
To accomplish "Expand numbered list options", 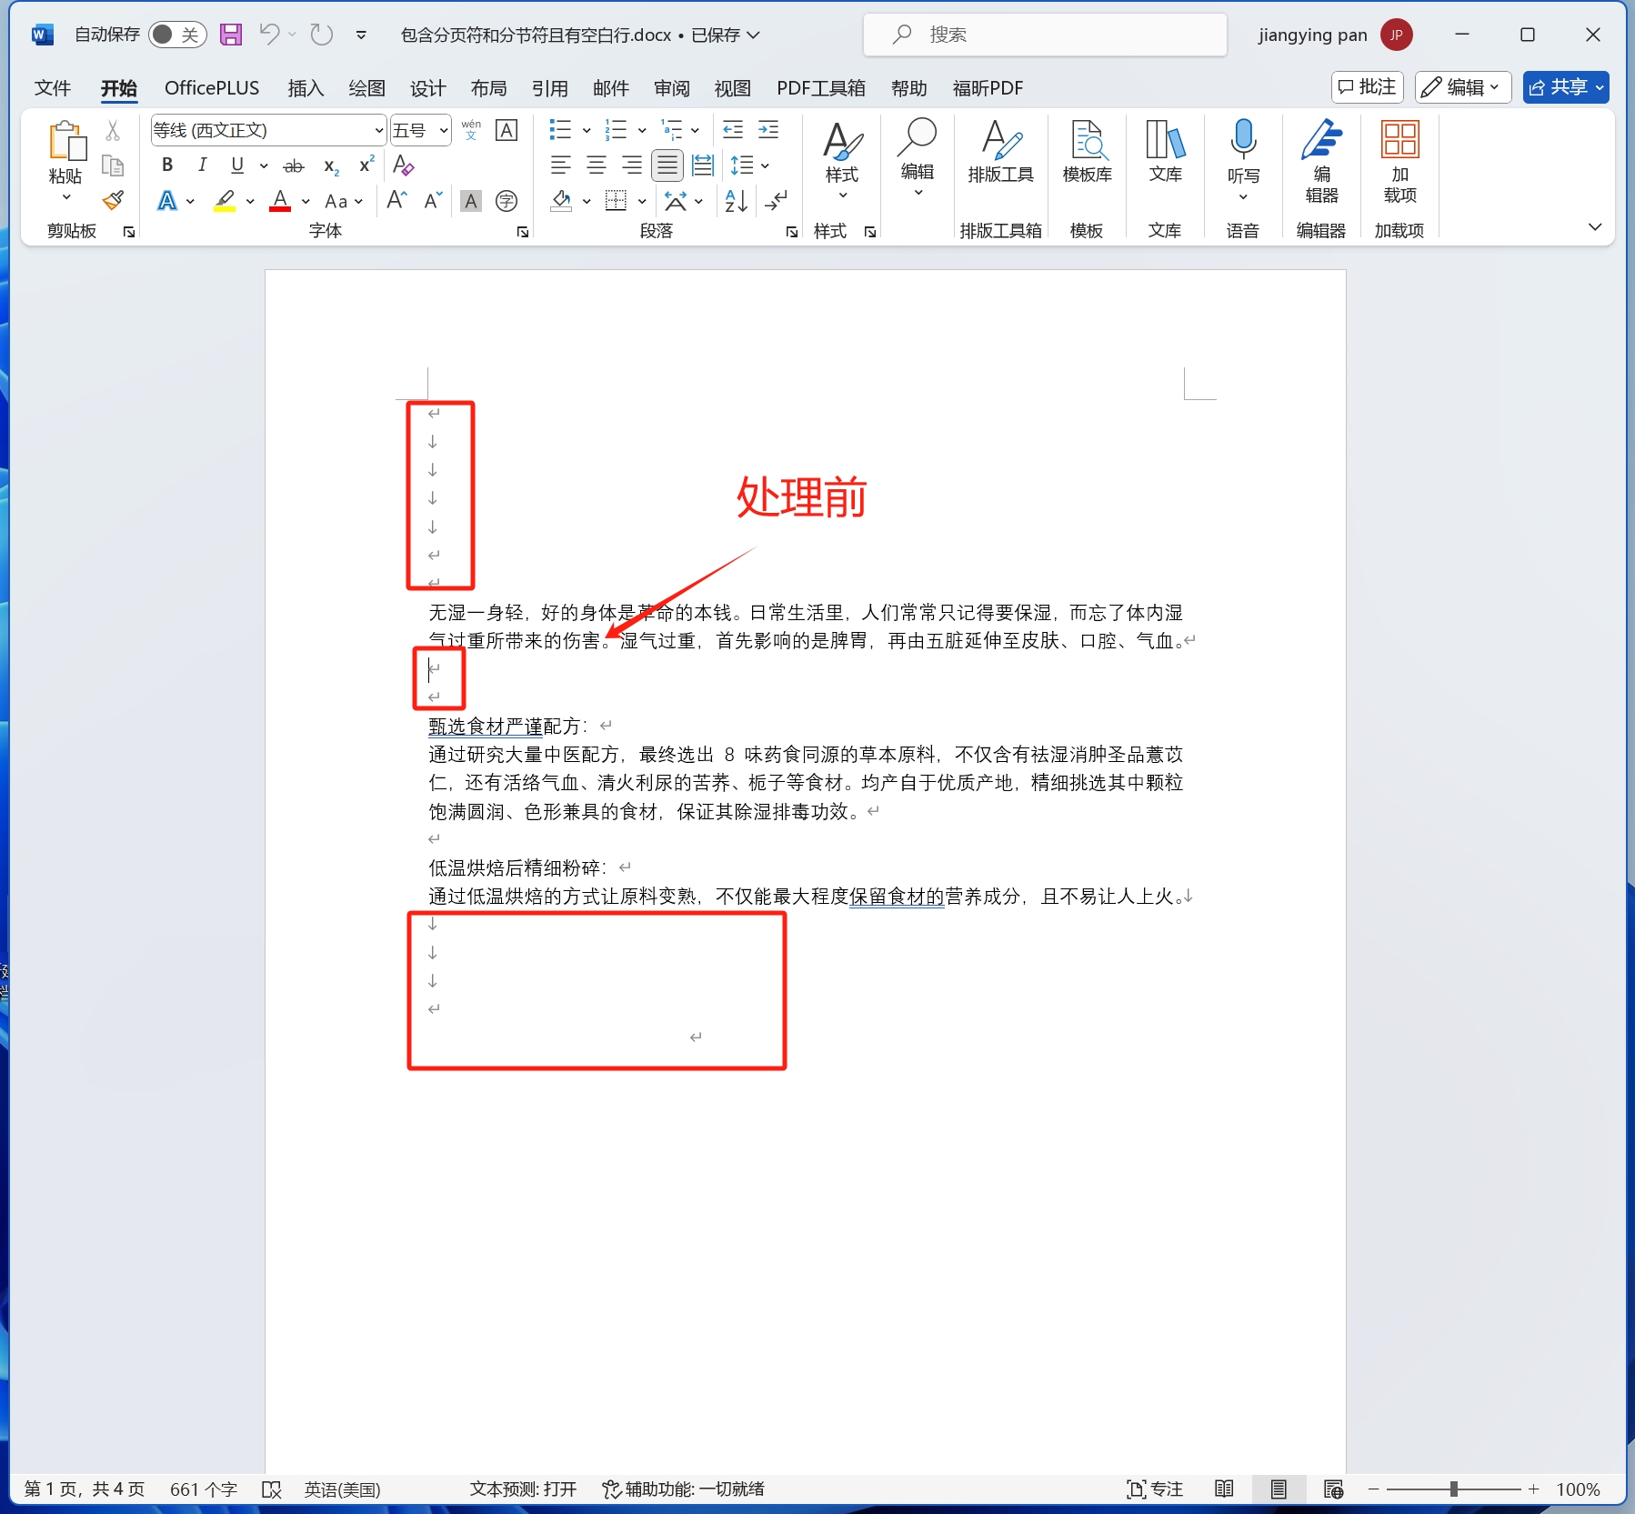I will (x=642, y=131).
